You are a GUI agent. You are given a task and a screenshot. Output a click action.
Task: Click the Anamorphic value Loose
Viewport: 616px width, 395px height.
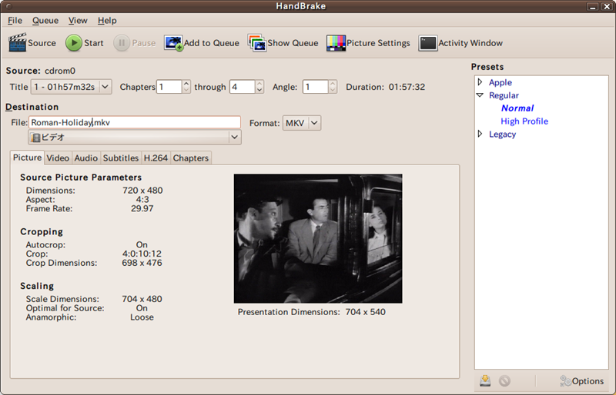142,317
